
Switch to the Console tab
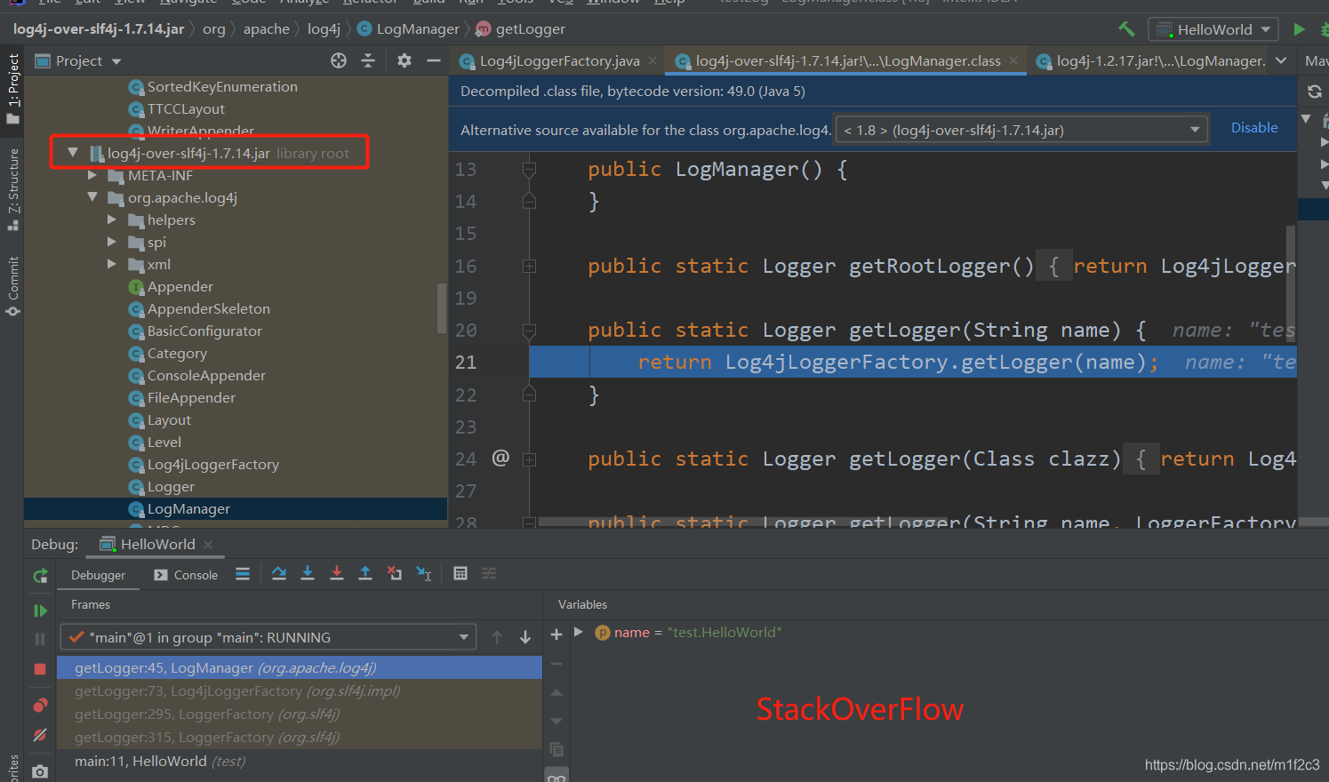tap(186, 575)
